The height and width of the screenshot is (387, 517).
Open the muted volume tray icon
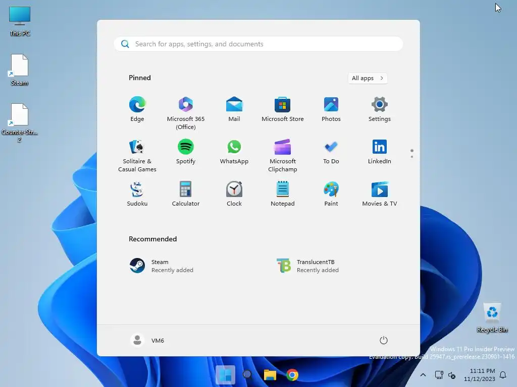[x=452, y=375]
